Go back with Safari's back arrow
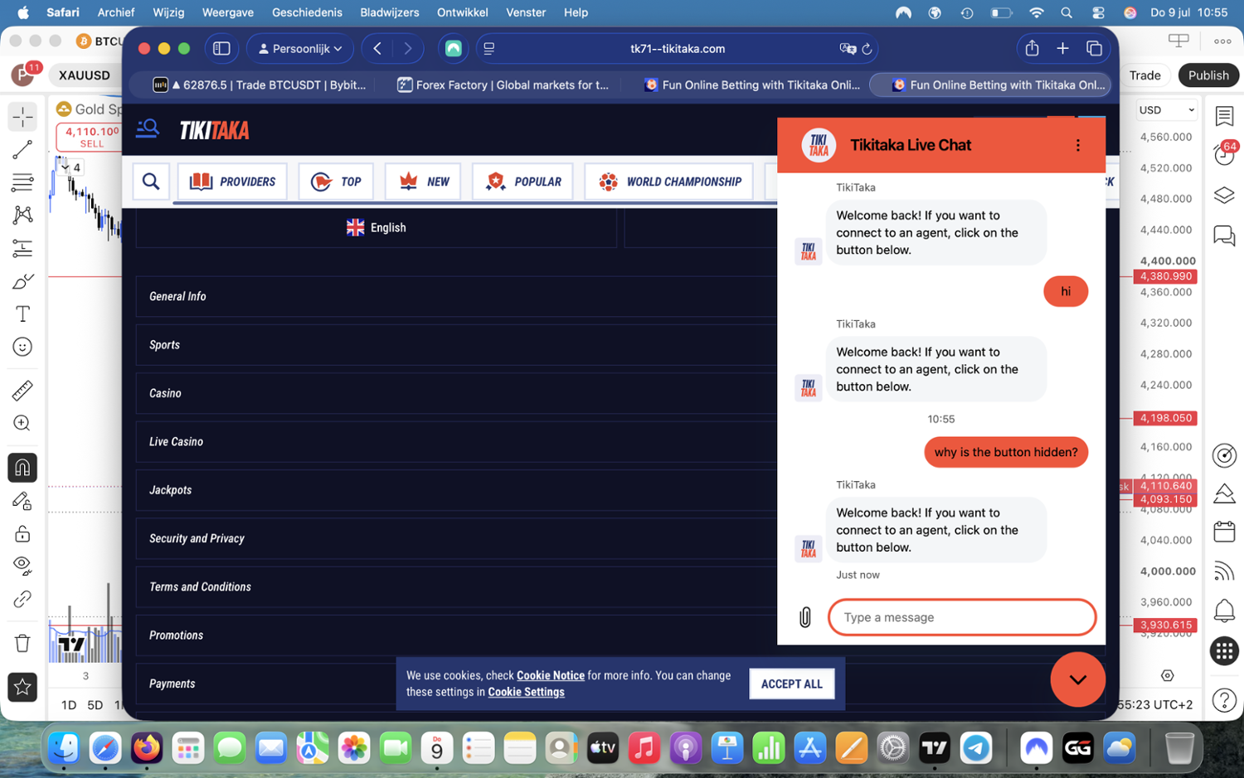Viewport: 1244px width, 778px height. tap(377, 48)
